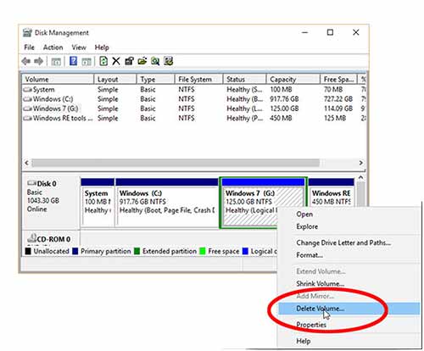Click the green Refresh toolbar icon
Viewport: 424px width, 351px height.
click(103, 61)
